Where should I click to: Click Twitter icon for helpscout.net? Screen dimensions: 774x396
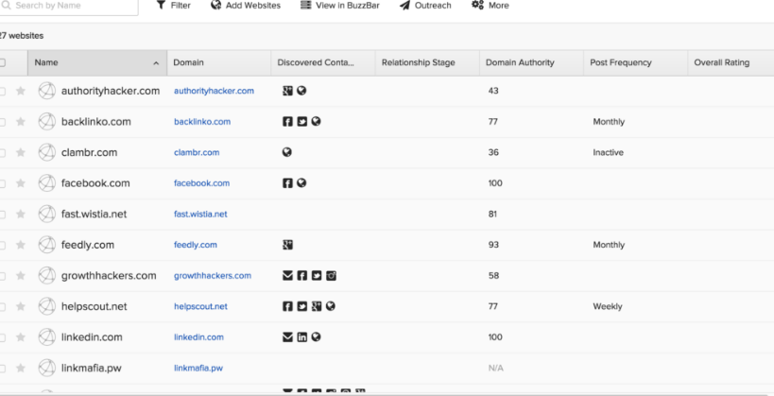pyautogui.click(x=302, y=306)
